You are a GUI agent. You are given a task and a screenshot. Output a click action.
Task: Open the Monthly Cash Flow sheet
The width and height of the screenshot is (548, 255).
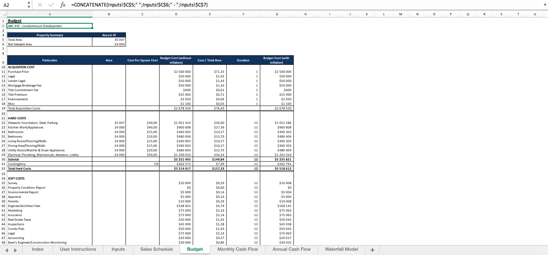click(x=237, y=250)
